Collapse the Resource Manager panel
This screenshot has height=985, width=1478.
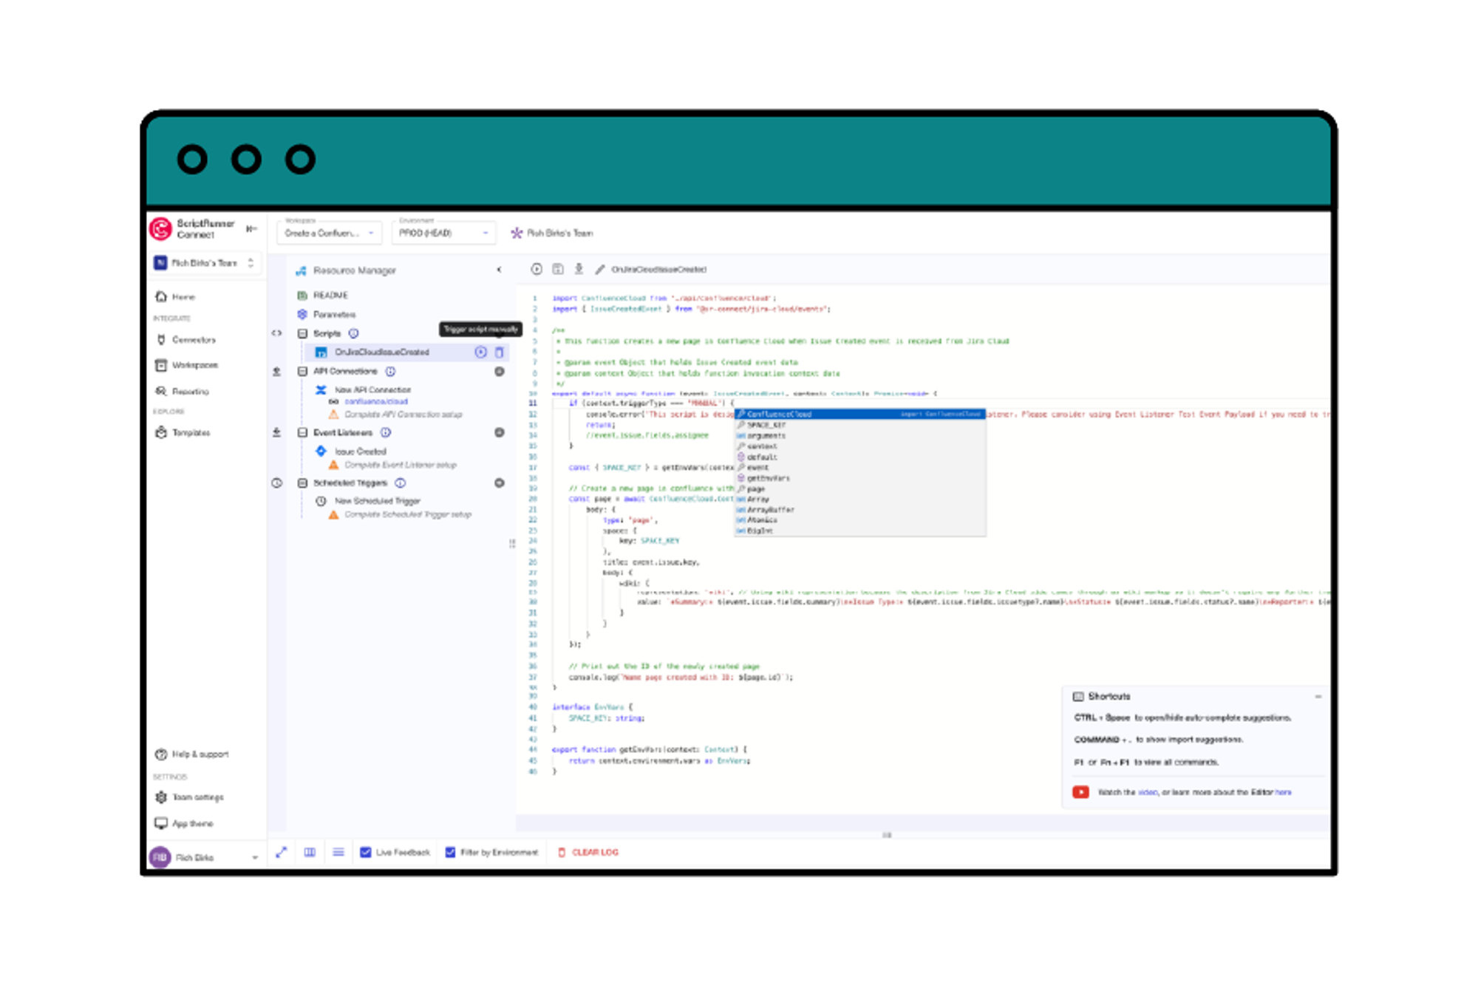500,270
